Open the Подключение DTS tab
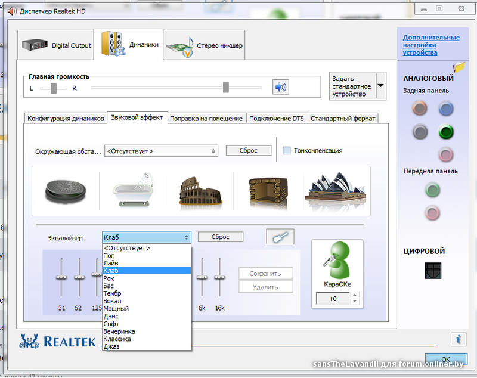 click(277, 118)
